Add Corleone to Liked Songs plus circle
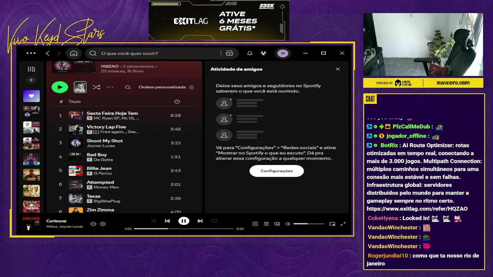This screenshot has height=277, width=493. click(x=103, y=224)
